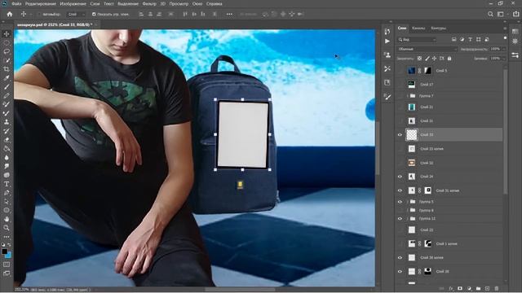Select the Elliptical Marquee tool
This screenshot has height=293, width=522.
[7, 43]
